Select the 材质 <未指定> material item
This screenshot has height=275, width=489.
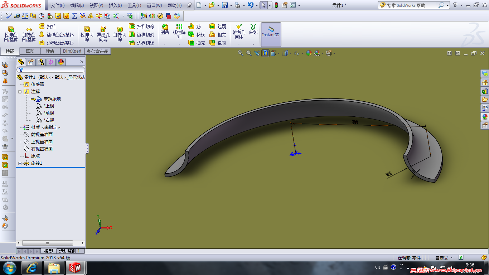pos(42,127)
